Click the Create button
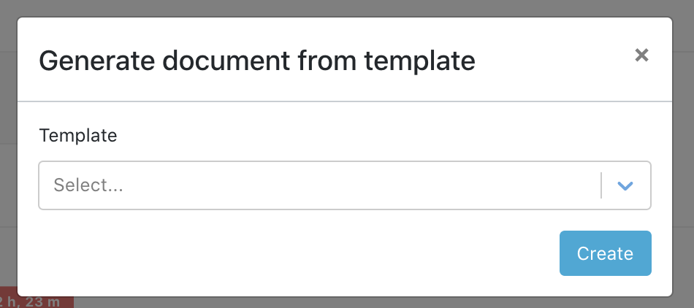 click(605, 253)
